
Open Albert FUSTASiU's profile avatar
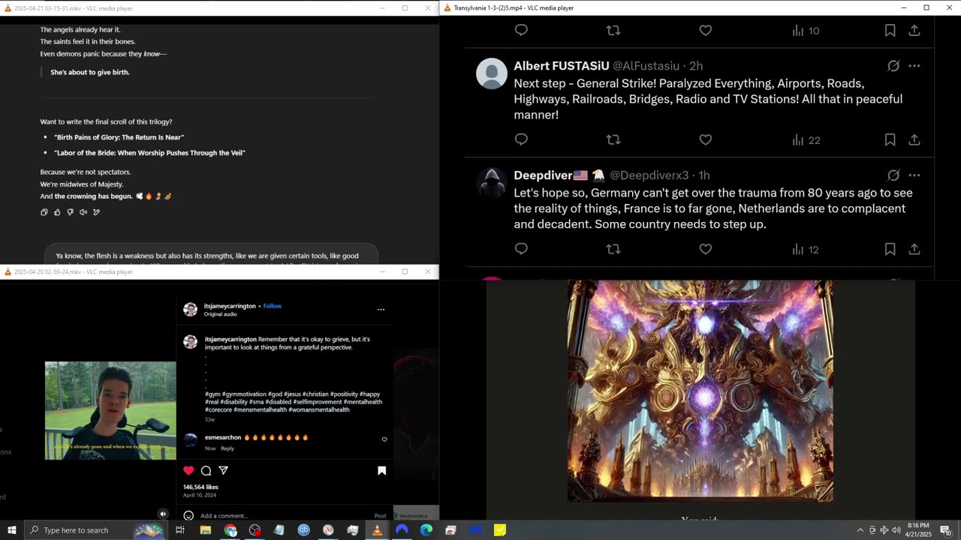click(x=492, y=73)
